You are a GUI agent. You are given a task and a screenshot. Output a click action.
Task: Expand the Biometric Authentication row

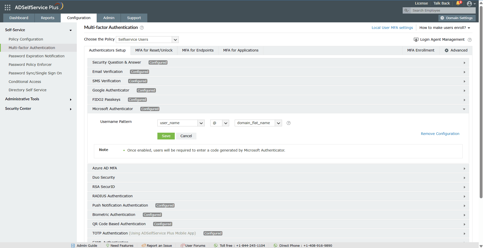pos(278,215)
